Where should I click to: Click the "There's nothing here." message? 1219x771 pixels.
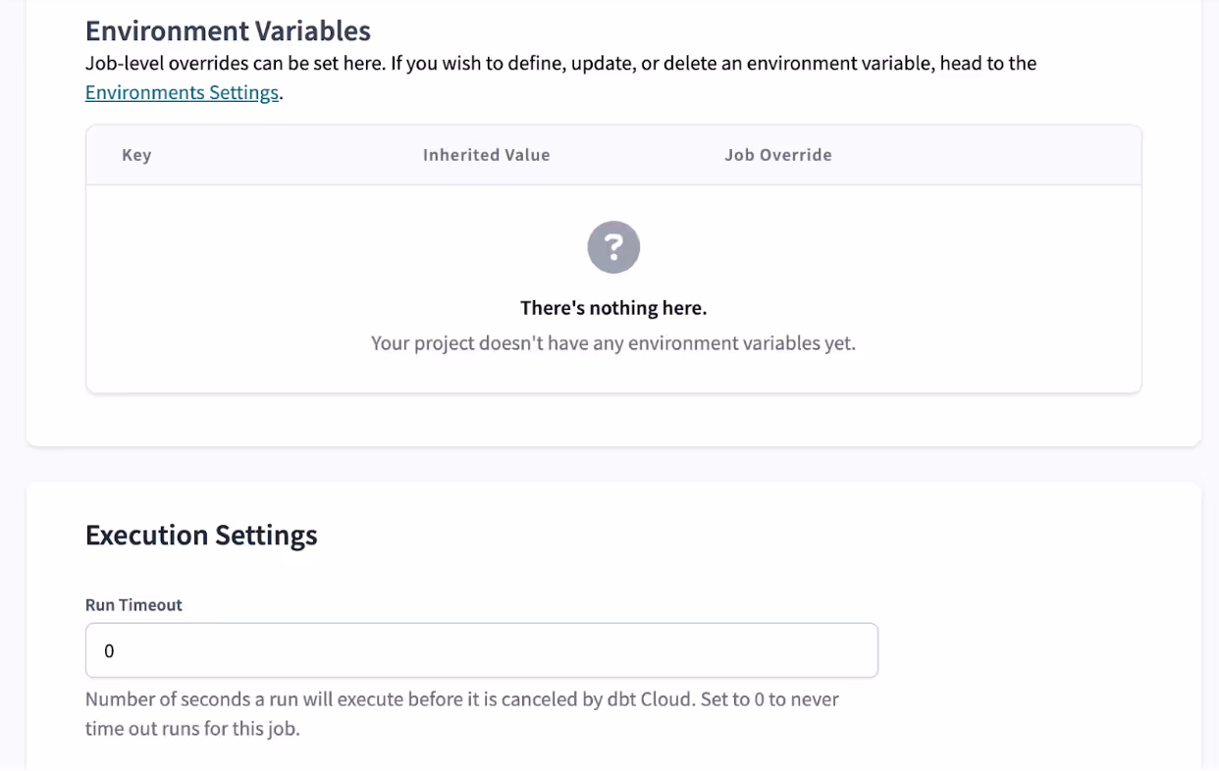tap(613, 308)
